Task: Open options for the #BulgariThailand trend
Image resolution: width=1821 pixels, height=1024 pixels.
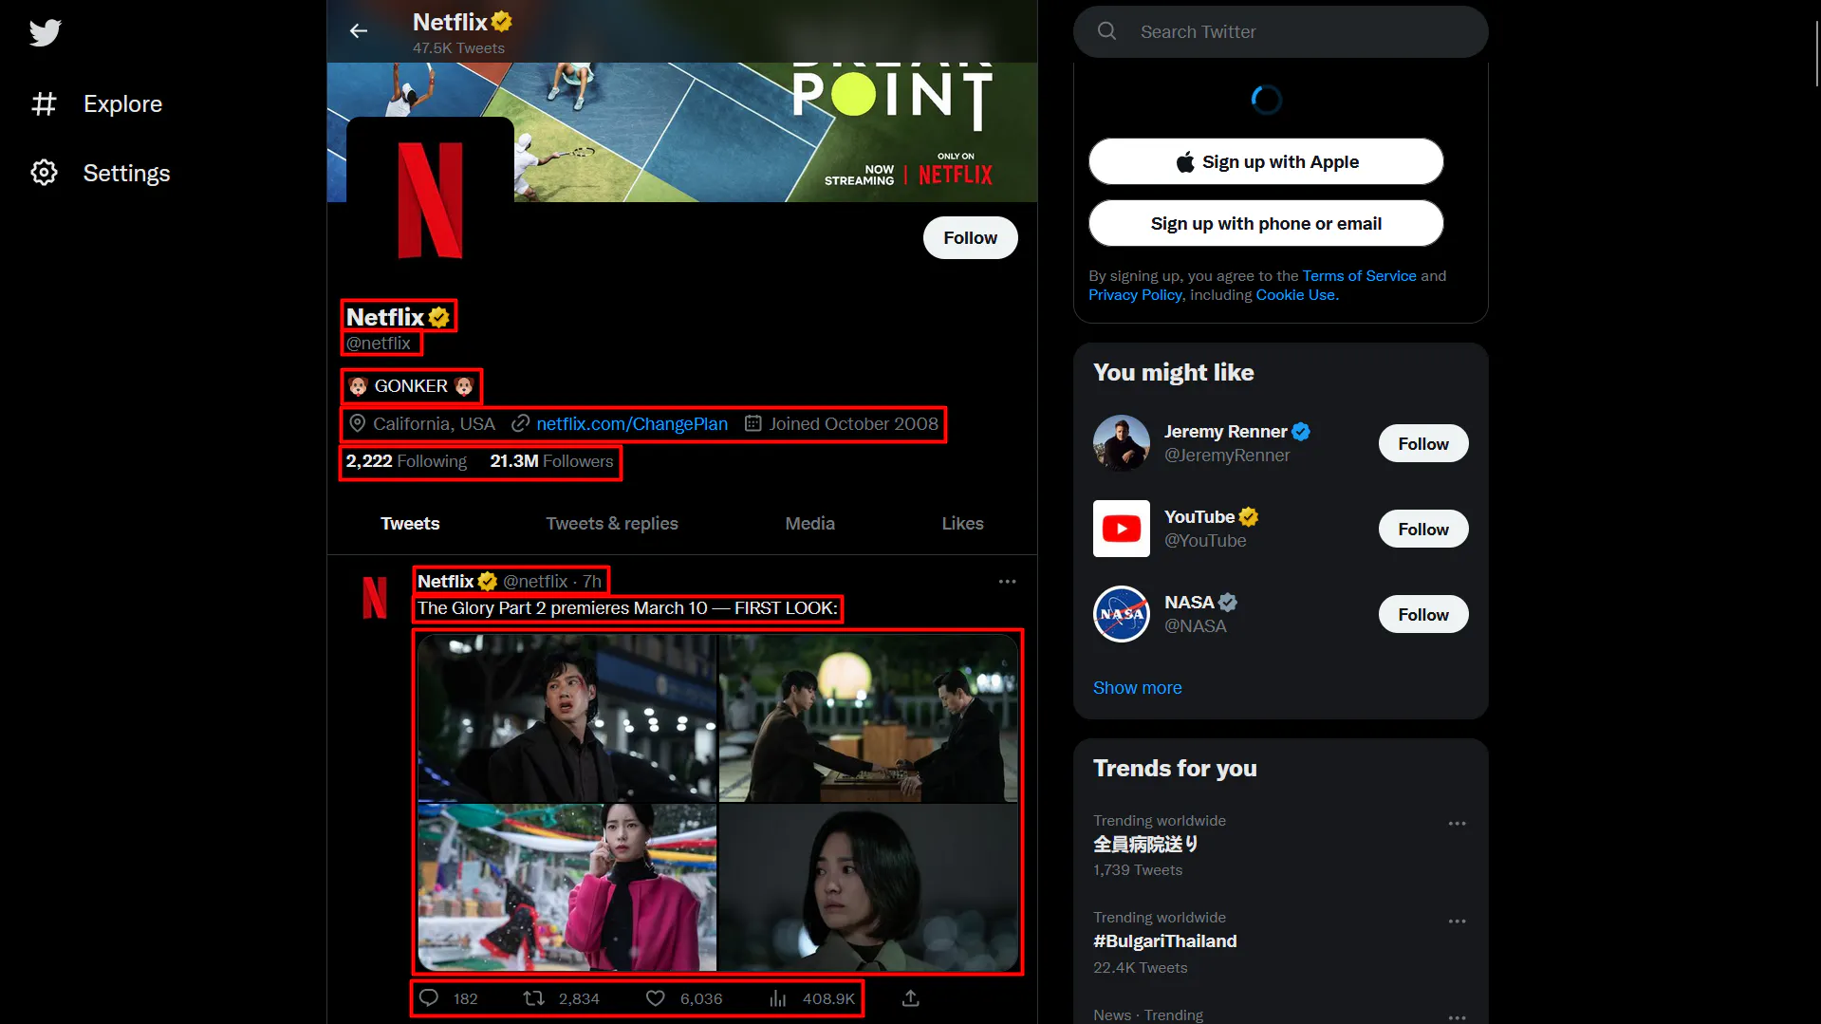Action: pos(1458,921)
